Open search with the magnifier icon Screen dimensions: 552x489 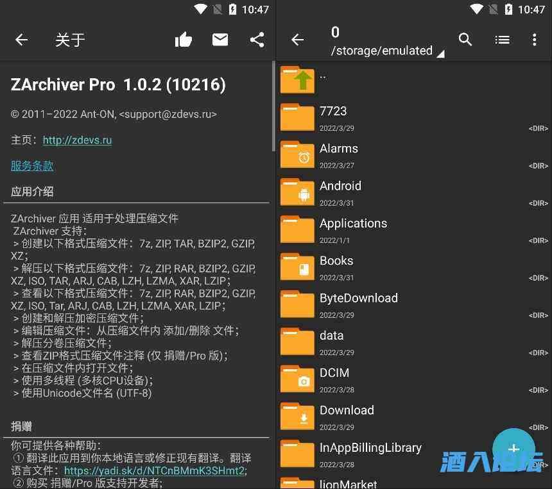[465, 40]
